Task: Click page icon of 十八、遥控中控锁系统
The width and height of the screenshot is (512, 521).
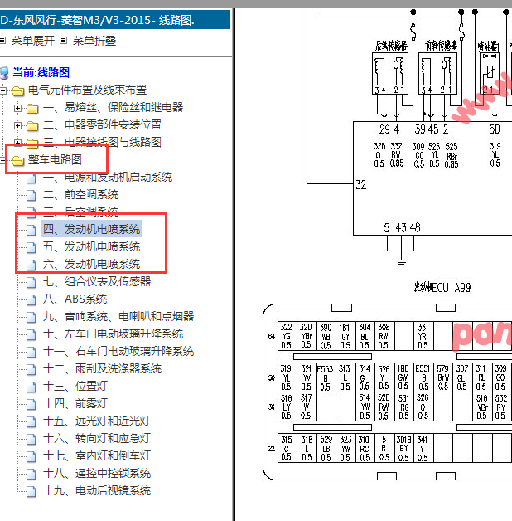Action: click(x=31, y=475)
